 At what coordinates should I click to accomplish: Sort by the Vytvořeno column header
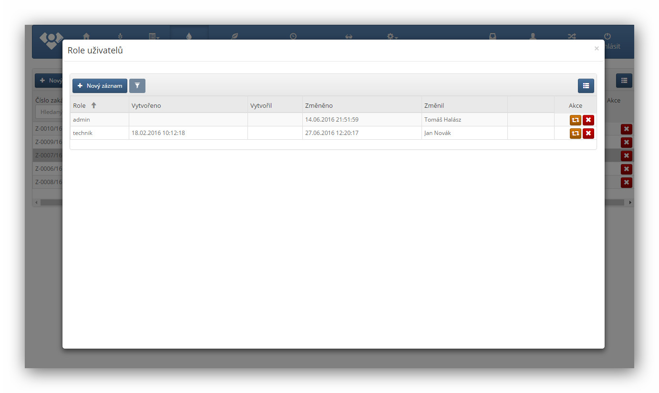(146, 105)
